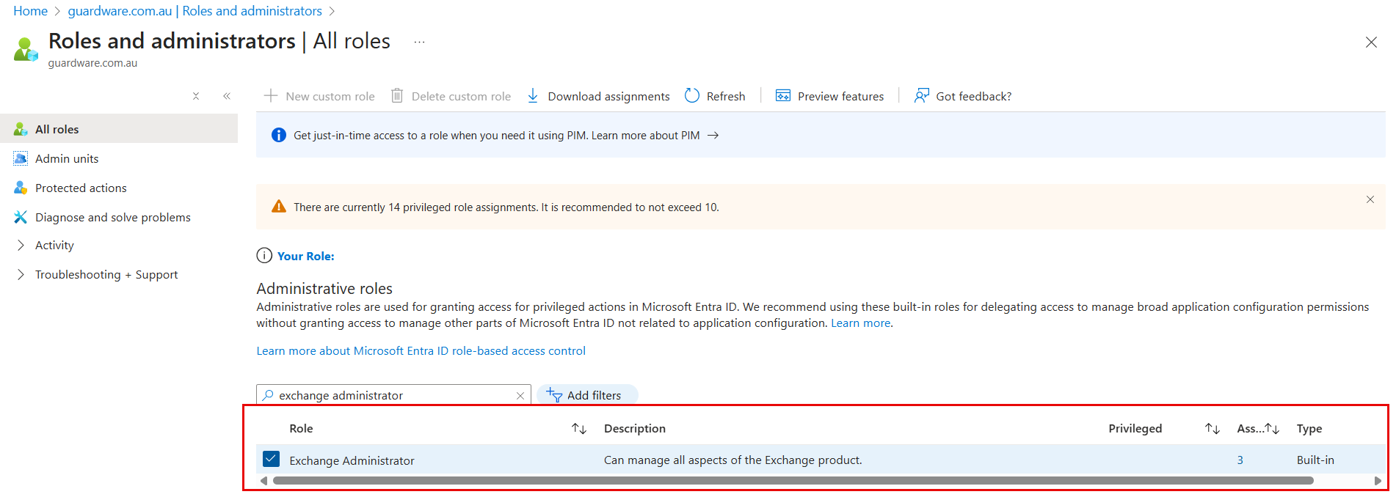
Task: Open Learn more about Entra ID role-based access link
Action: tap(421, 351)
